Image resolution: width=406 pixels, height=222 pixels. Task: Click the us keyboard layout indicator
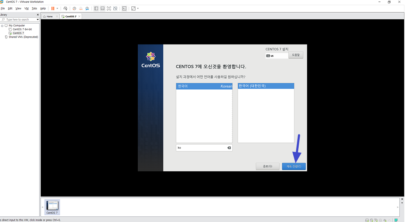tap(276, 56)
